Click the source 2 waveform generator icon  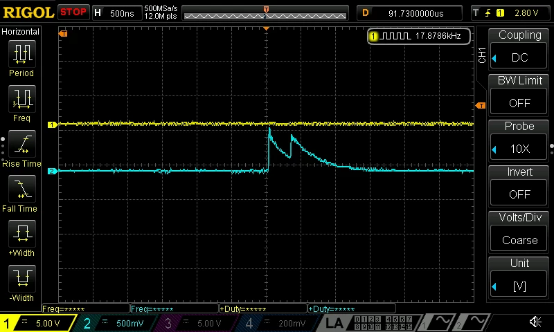coord(472,322)
